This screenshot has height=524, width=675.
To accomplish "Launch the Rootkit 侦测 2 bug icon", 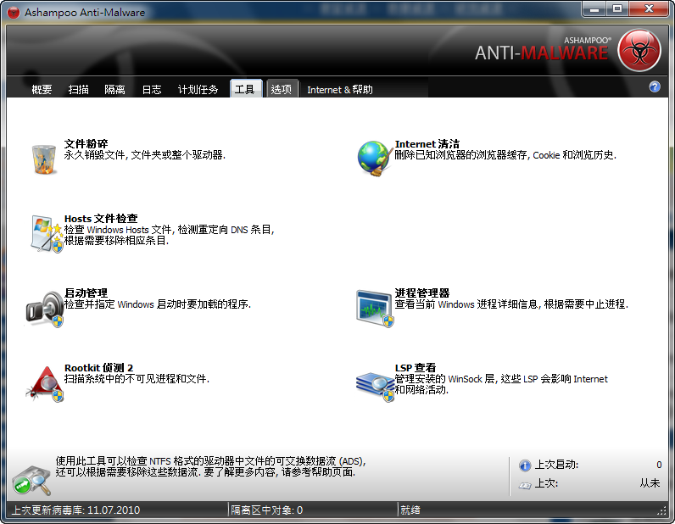I will pyautogui.click(x=44, y=382).
